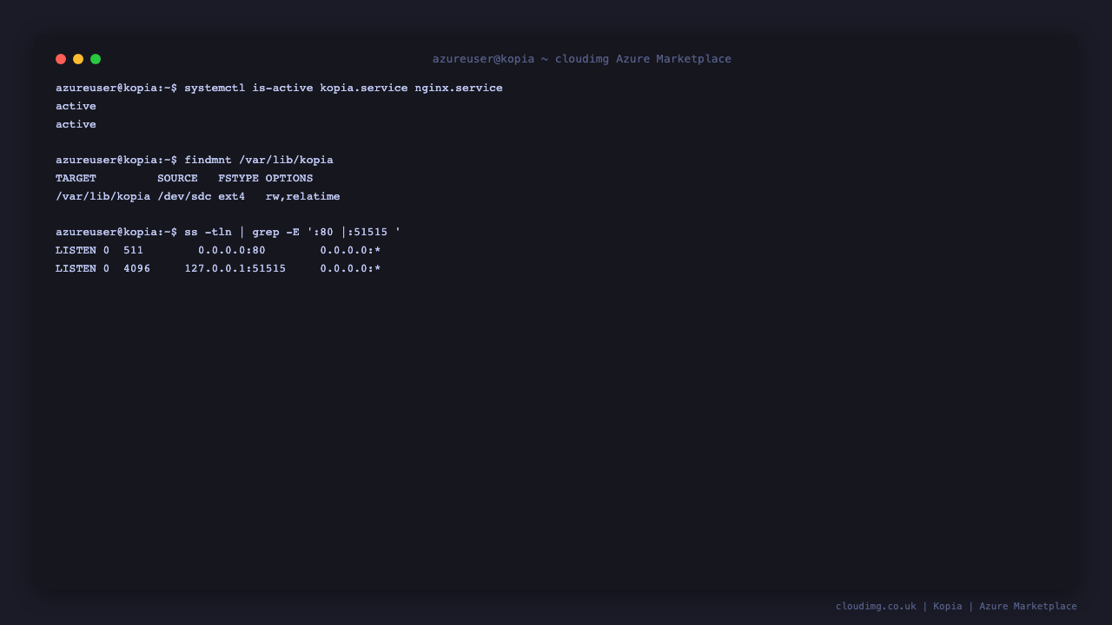Select the systemctl is-active command line
Image resolution: width=1112 pixels, height=625 pixels.
coord(279,88)
